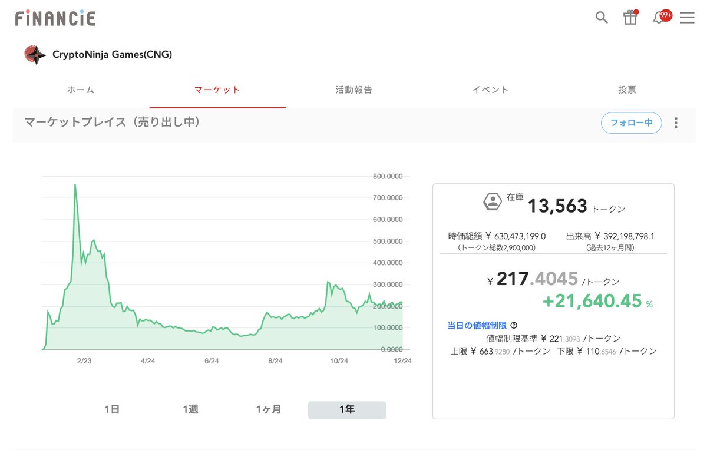
Task: Click the 時価総額 ¥630,473,199.0 value
Action: pyautogui.click(x=497, y=236)
